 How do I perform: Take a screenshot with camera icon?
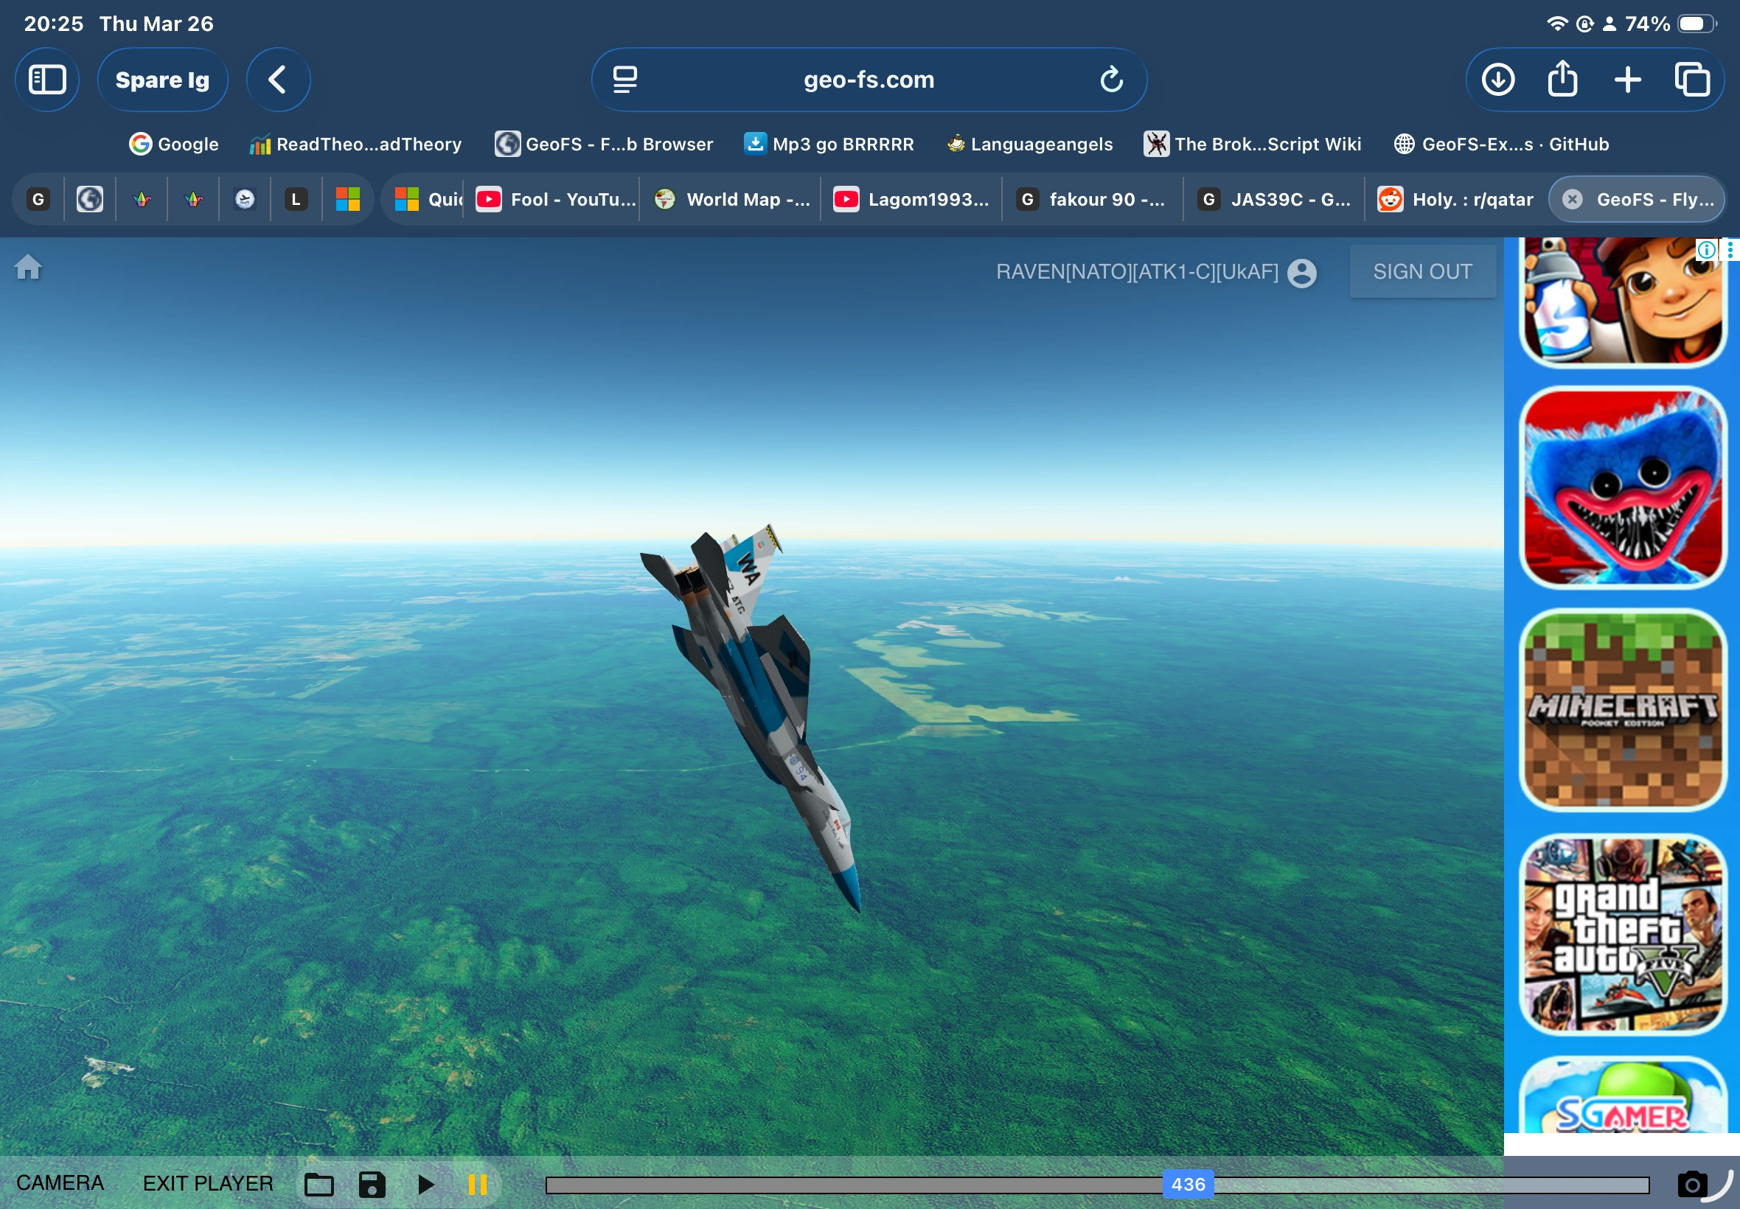click(x=1691, y=1184)
